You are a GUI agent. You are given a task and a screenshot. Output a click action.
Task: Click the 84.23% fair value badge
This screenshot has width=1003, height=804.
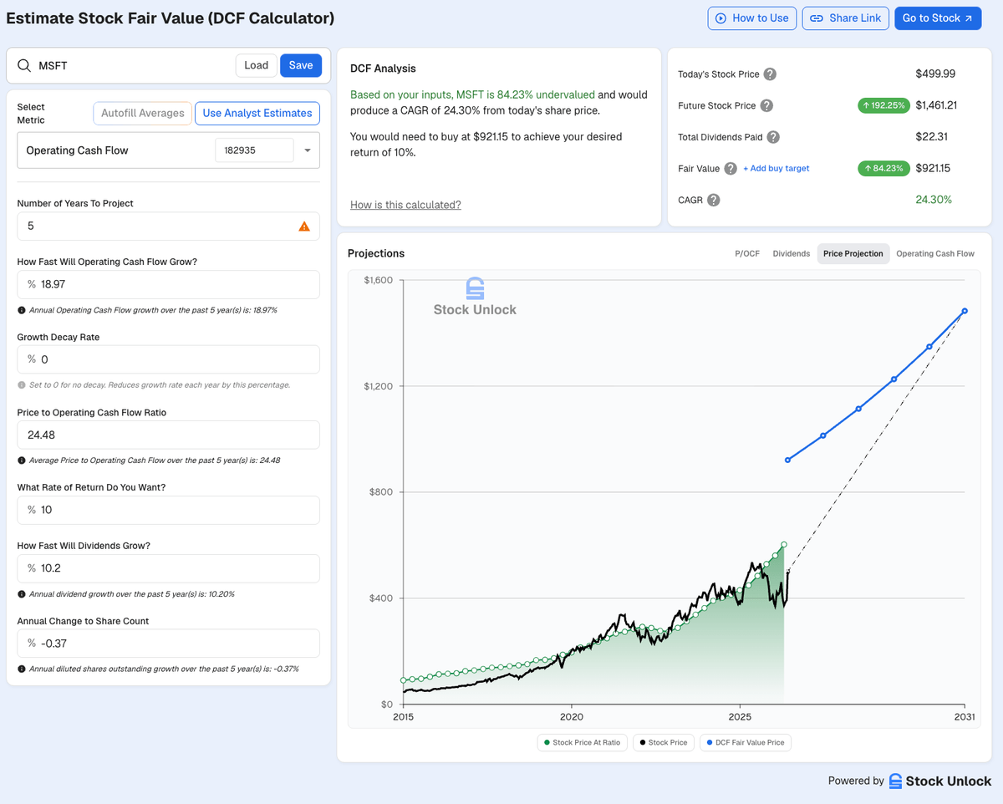[884, 169]
